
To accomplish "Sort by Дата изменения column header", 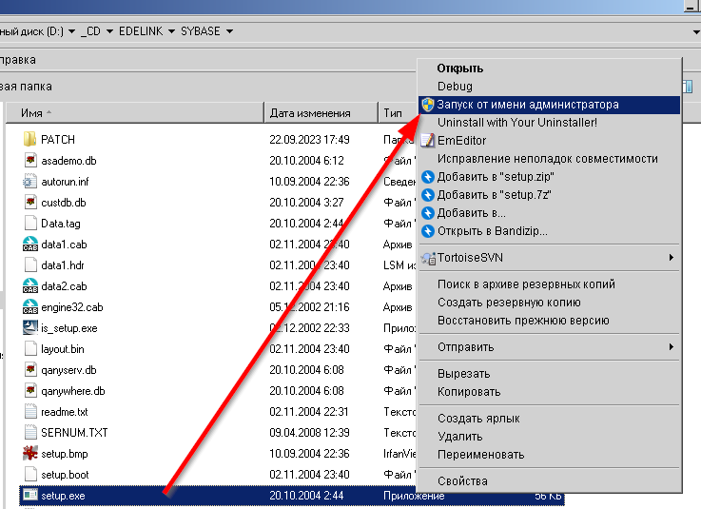I will [x=310, y=113].
